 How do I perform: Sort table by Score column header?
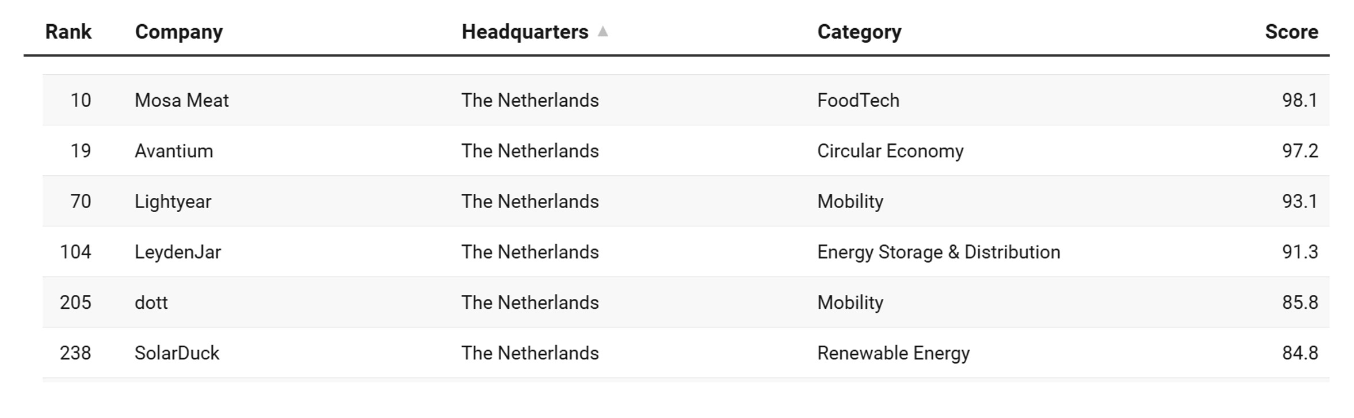coord(1291,32)
